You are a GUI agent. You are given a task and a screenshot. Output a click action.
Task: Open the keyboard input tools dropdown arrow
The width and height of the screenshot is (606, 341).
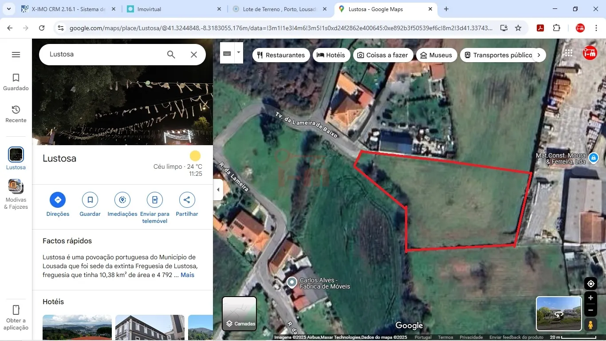[239, 52]
